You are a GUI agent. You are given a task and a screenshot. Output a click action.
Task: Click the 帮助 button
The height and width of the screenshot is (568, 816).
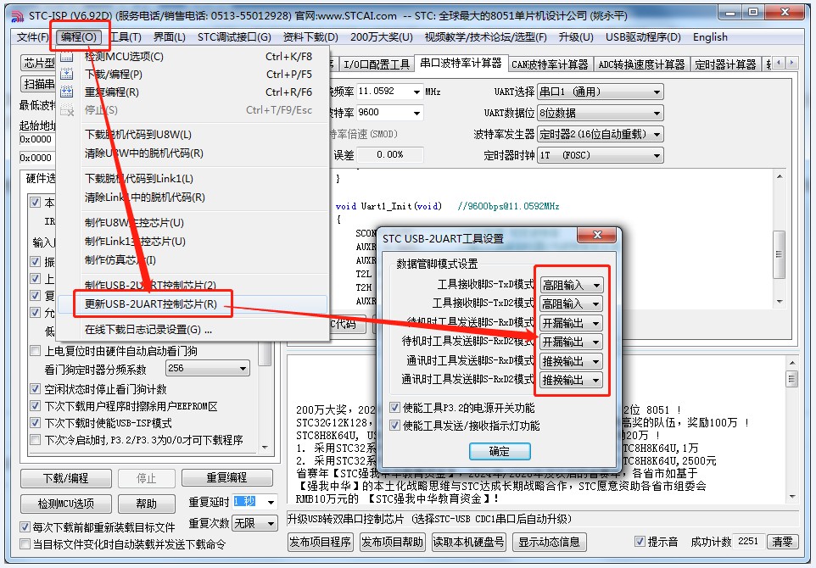[146, 504]
